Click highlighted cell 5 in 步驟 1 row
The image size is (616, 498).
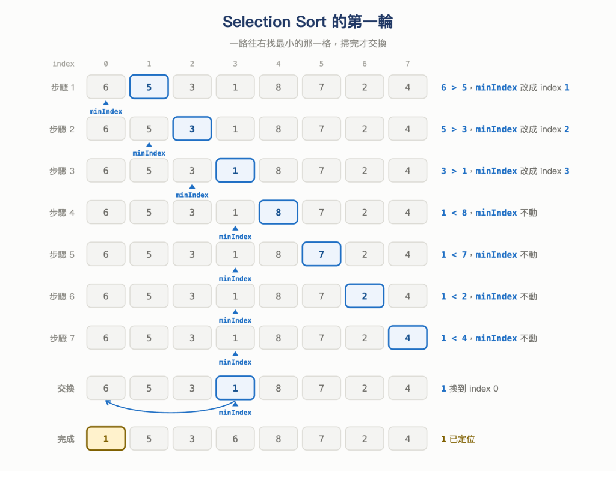(149, 87)
